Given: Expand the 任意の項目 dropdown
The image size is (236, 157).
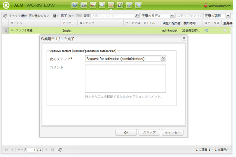Looking at the screenshot, I should (x=228, y=16).
